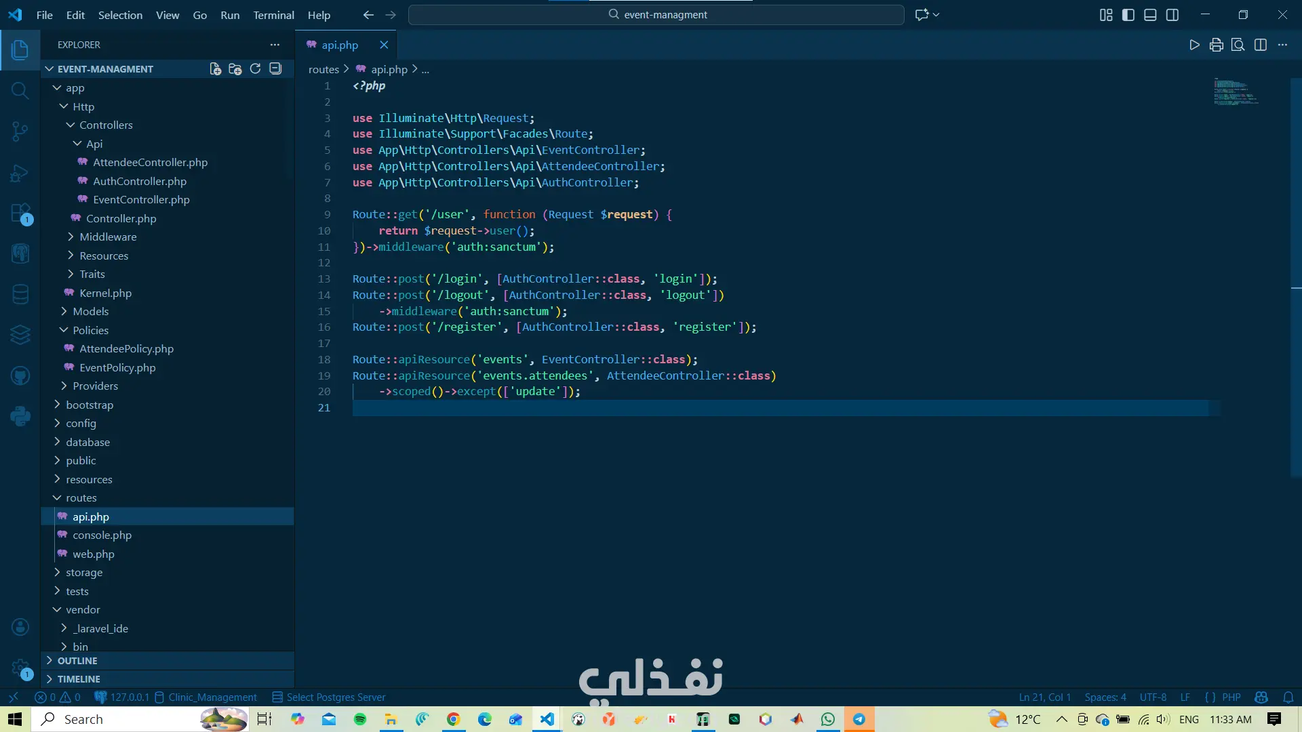
Task: Refresh the explorer file tree
Action: (x=255, y=68)
